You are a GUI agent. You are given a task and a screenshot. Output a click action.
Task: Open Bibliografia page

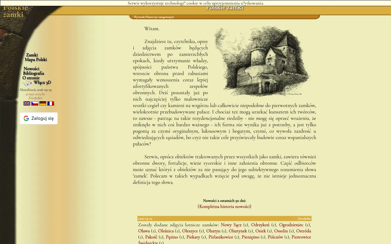pos(34,74)
